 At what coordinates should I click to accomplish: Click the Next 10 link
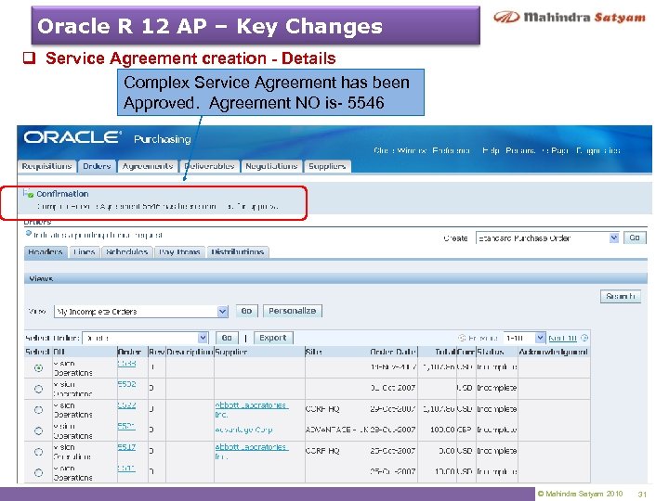pyautogui.click(x=563, y=338)
